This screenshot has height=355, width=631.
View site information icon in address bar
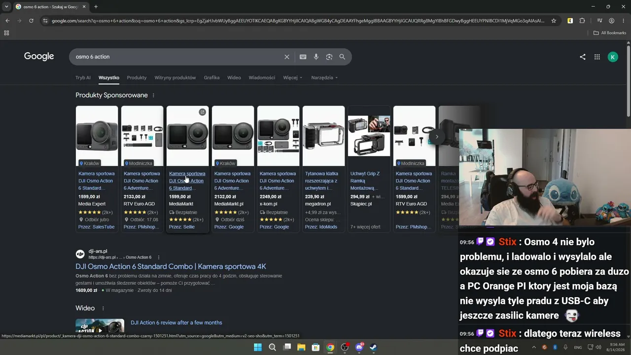pyautogui.click(x=45, y=21)
